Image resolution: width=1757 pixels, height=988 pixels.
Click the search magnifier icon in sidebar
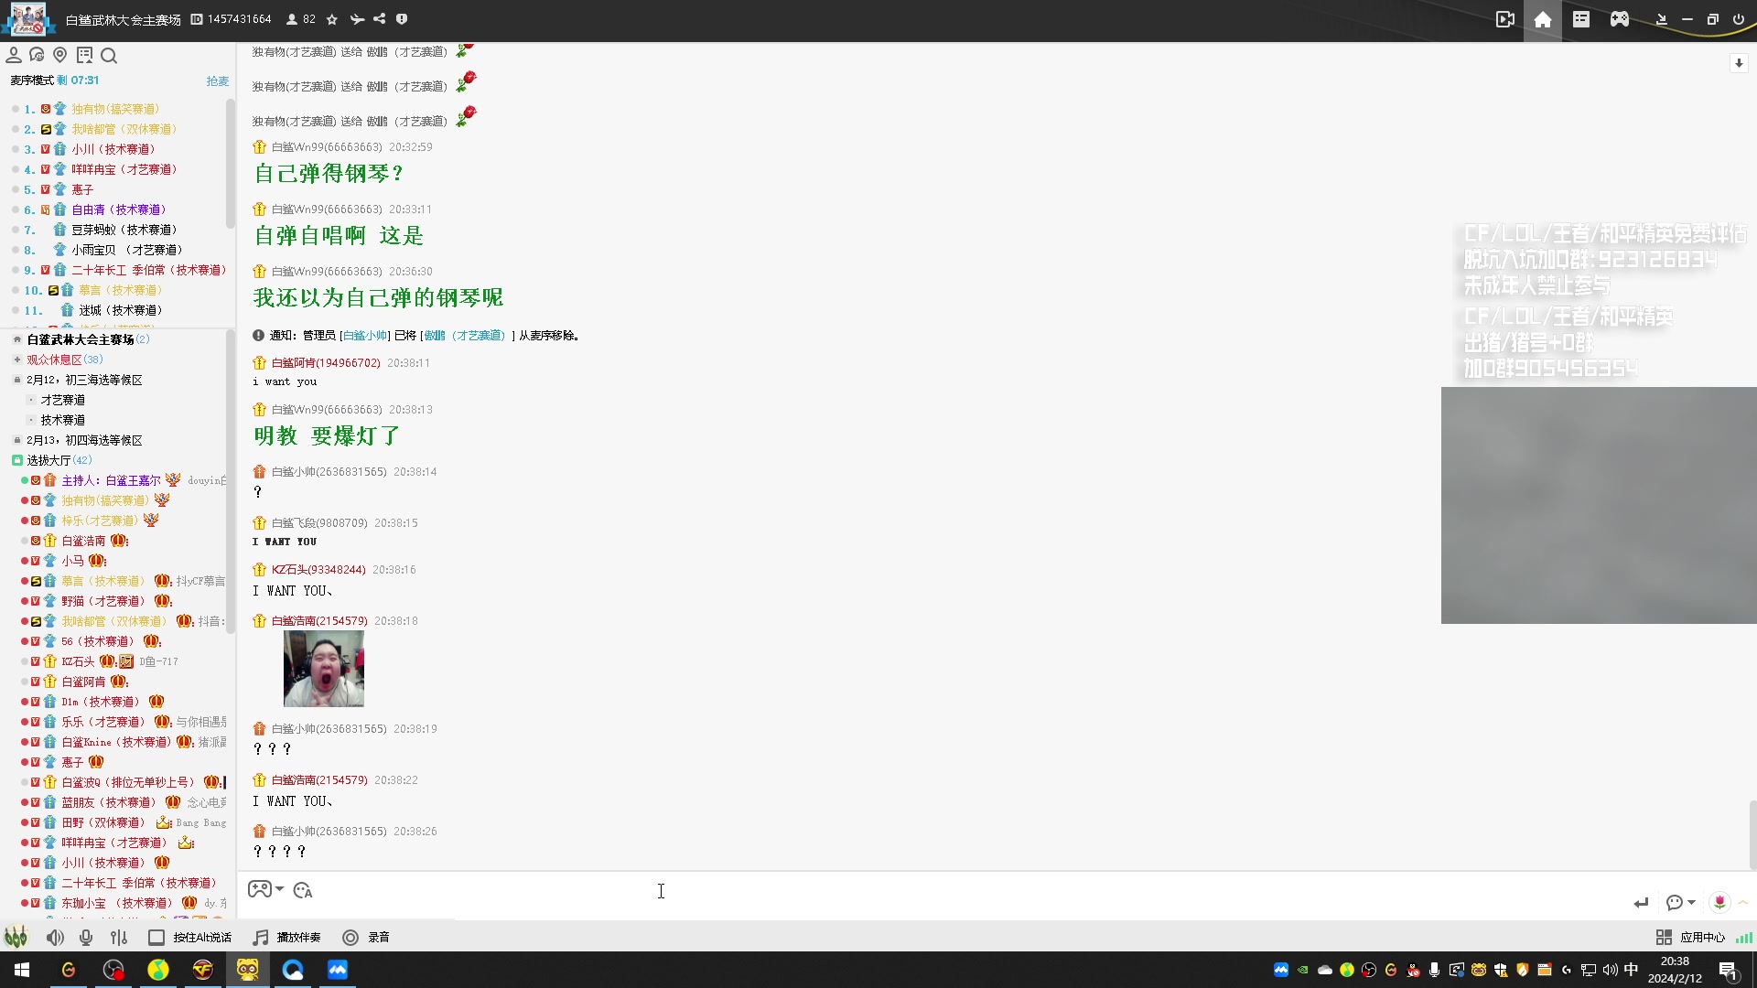click(109, 56)
